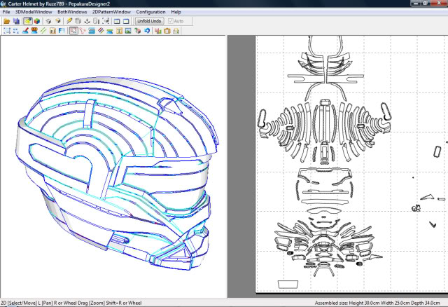Open the Help menu
The height and width of the screenshot is (307, 448).
(x=176, y=12)
